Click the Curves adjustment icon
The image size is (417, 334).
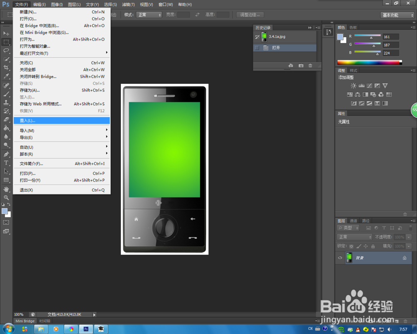click(x=369, y=86)
